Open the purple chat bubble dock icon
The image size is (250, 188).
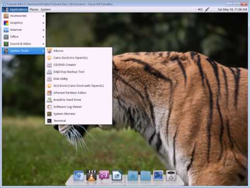[104, 175]
